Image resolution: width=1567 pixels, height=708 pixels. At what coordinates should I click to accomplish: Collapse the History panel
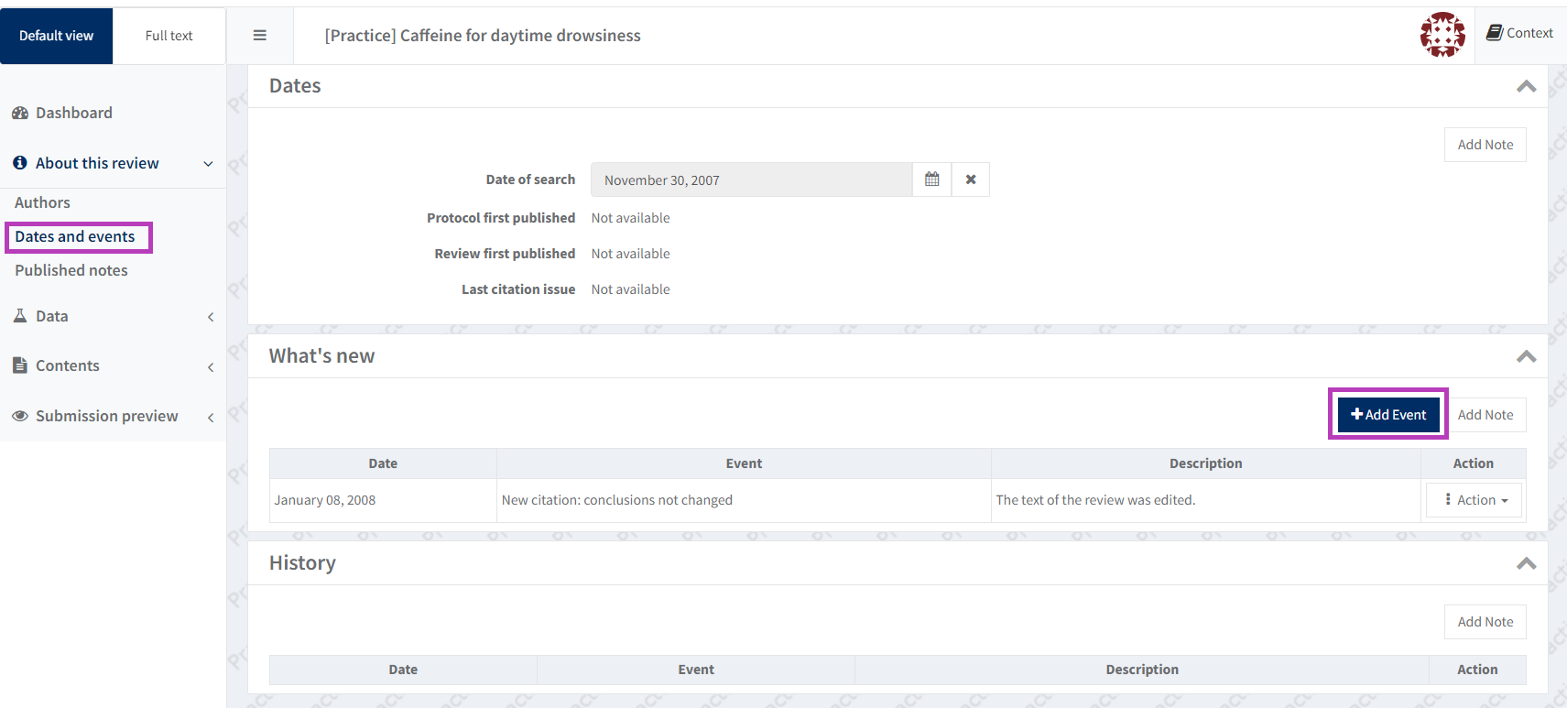tap(1526, 563)
